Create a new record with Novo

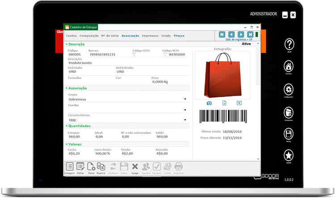[91, 167]
